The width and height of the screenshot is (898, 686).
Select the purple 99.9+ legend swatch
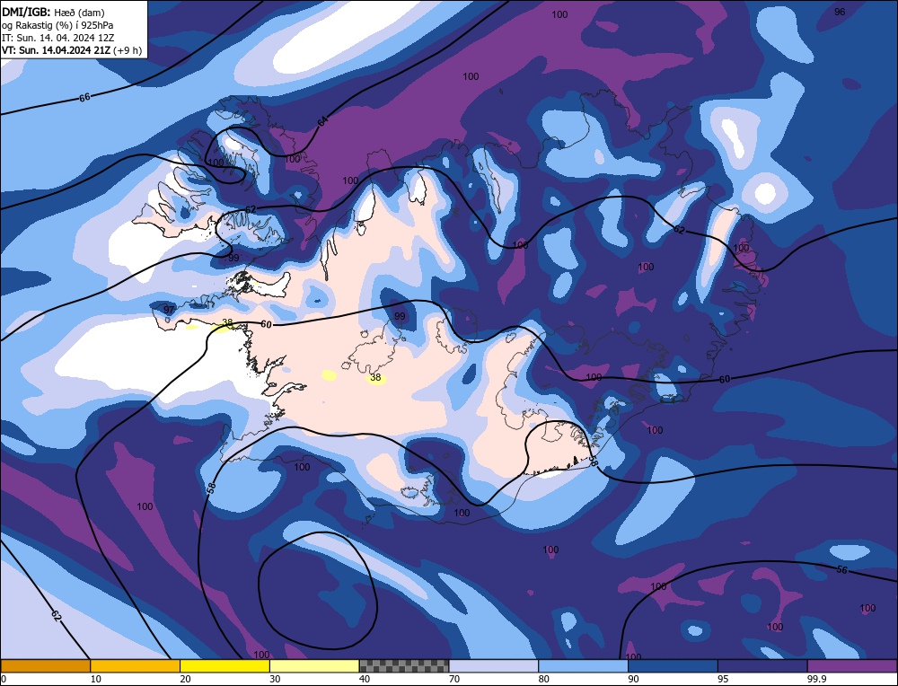tap(852, 665)
